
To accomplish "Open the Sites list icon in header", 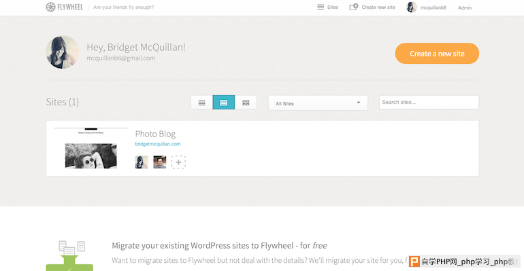I will coord(321,7).
